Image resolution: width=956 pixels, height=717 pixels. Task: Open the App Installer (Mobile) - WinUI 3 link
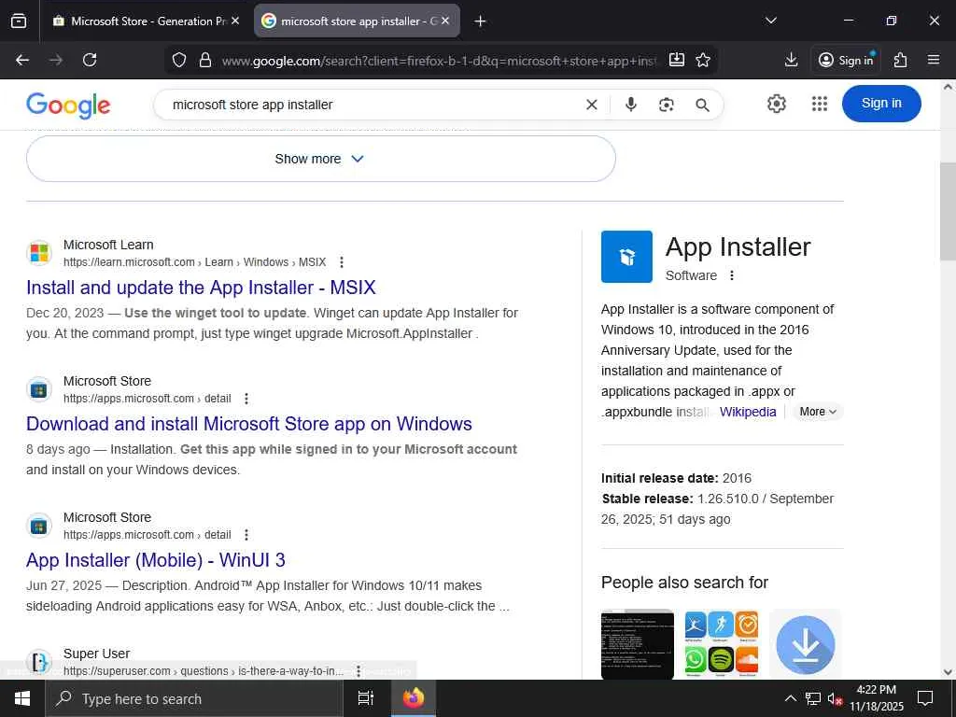point(156,560)
